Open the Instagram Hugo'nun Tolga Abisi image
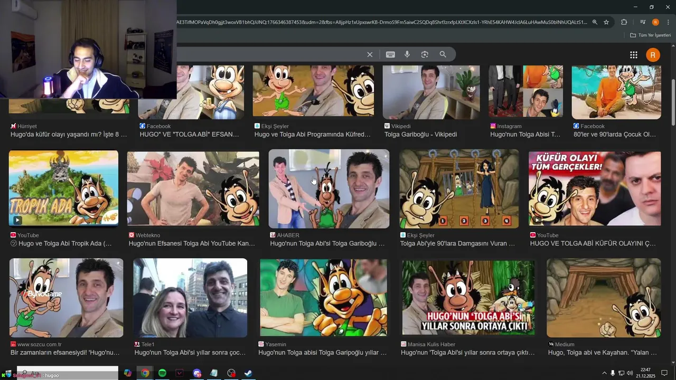Image resolution: width=676 pixels, height=380 pixels. click(525, 91)
